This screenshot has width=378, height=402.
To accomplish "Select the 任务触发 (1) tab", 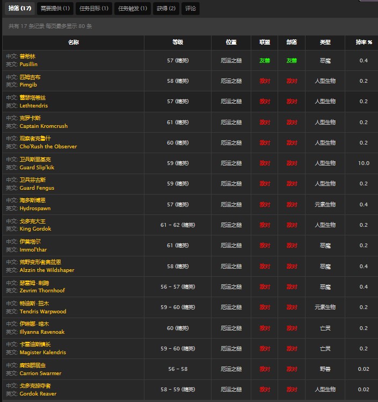I will click(x=132, y=8).
